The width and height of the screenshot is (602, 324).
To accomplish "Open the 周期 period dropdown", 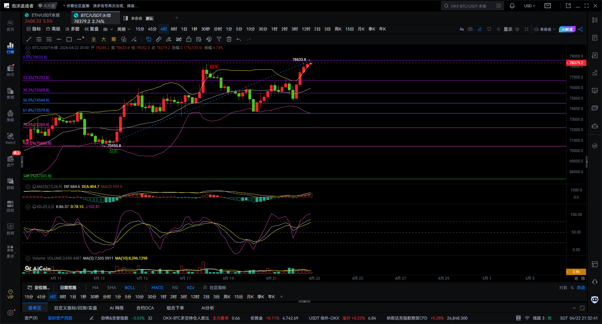I will tap(123, 29).
